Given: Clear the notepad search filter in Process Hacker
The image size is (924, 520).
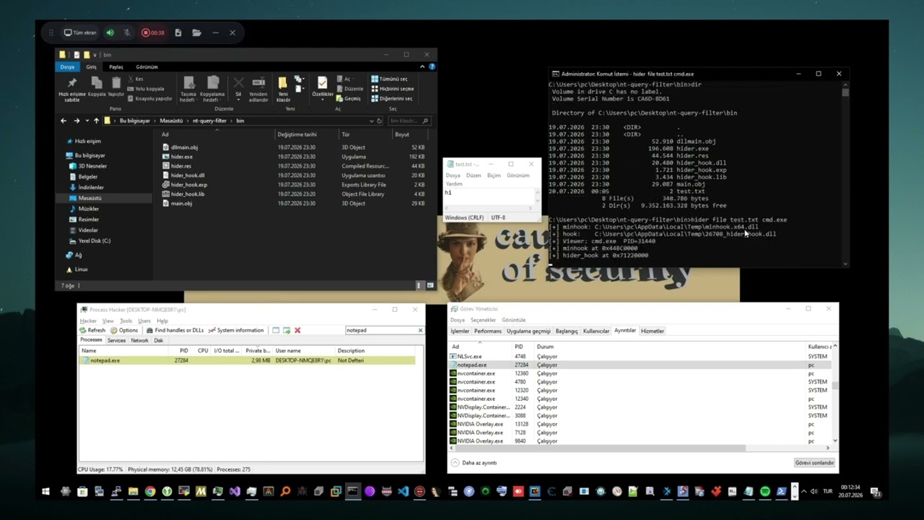Looking at the screenshot, I should pyautogui.click(x=420, y=330).
